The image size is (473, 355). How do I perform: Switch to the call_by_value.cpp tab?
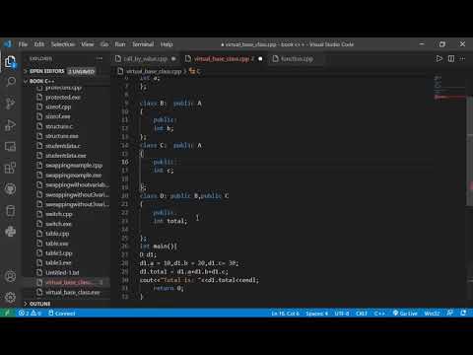click(x=145, y=59)
